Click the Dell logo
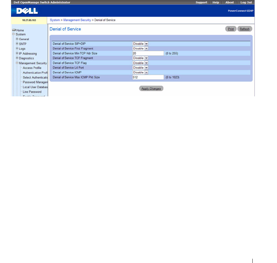Viewport: 277px width, 263px height. 27,11
